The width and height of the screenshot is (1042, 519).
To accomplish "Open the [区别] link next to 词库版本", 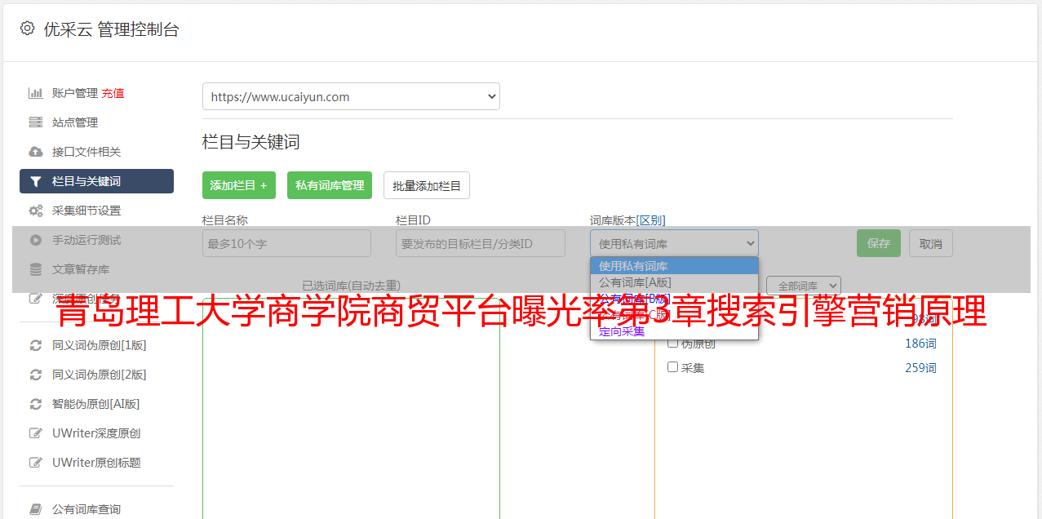I will tap(650, 220).
